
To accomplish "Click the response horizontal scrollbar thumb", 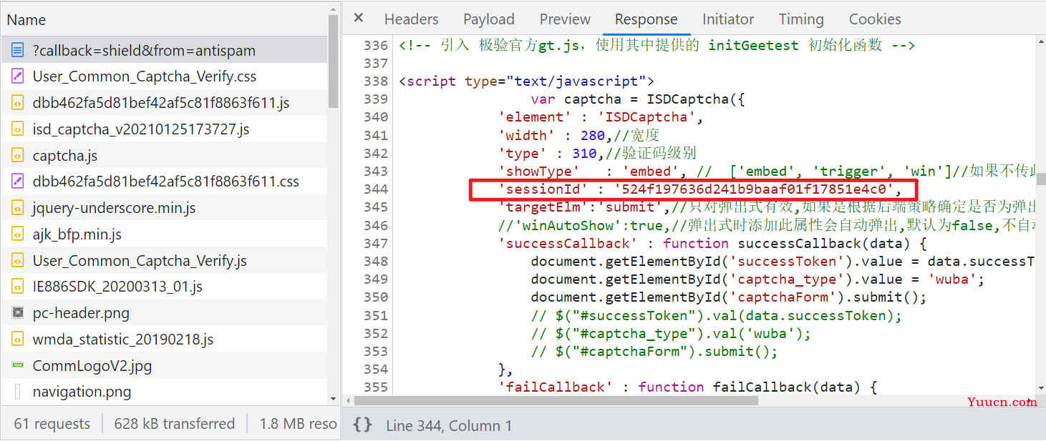I will [556, 400].
